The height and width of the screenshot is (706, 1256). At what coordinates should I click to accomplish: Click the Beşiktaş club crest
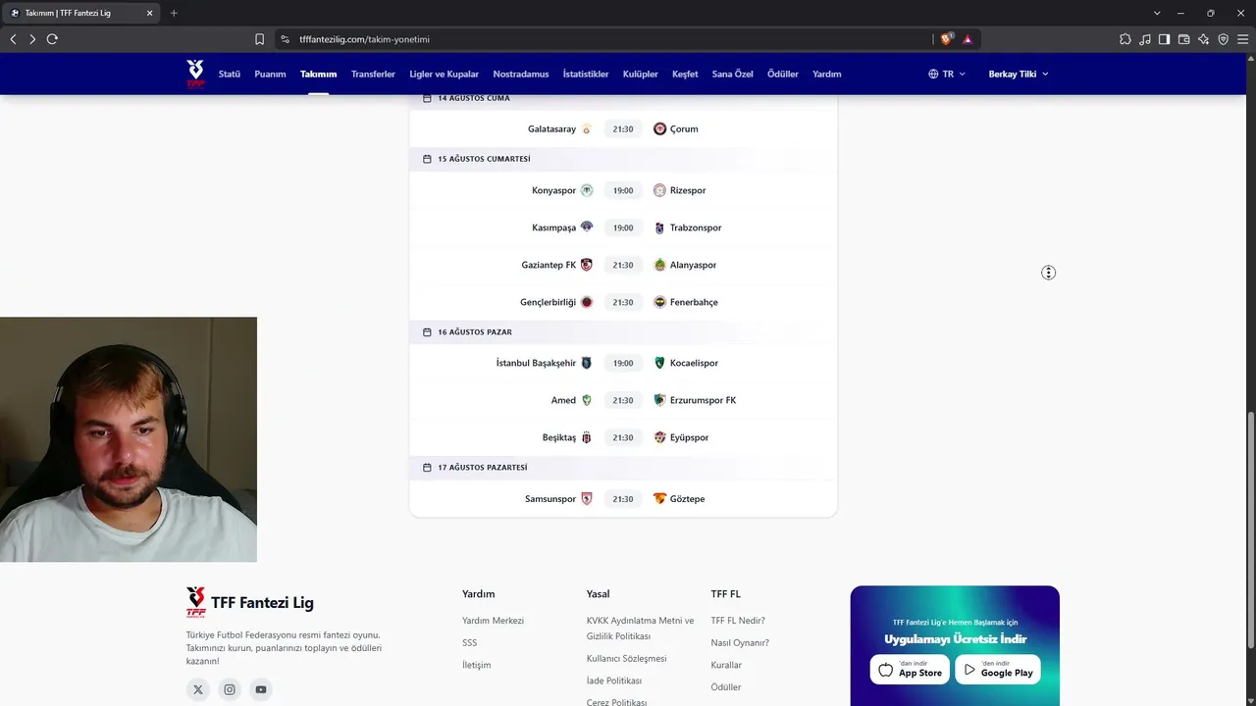(x=587, y=437)
